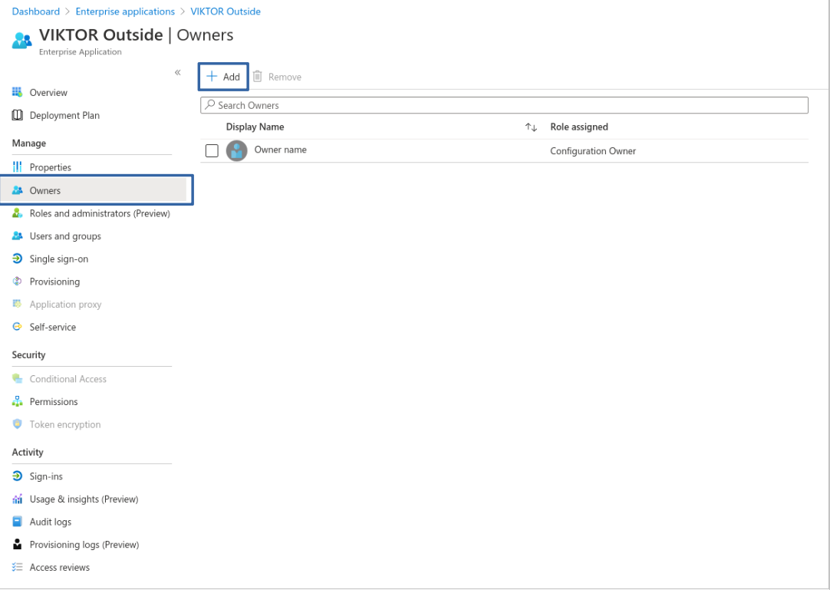The height and width of the screenshot is (590, 830).
Task: Click the Owner name avatar icon
Action: [x=237, y=150]
